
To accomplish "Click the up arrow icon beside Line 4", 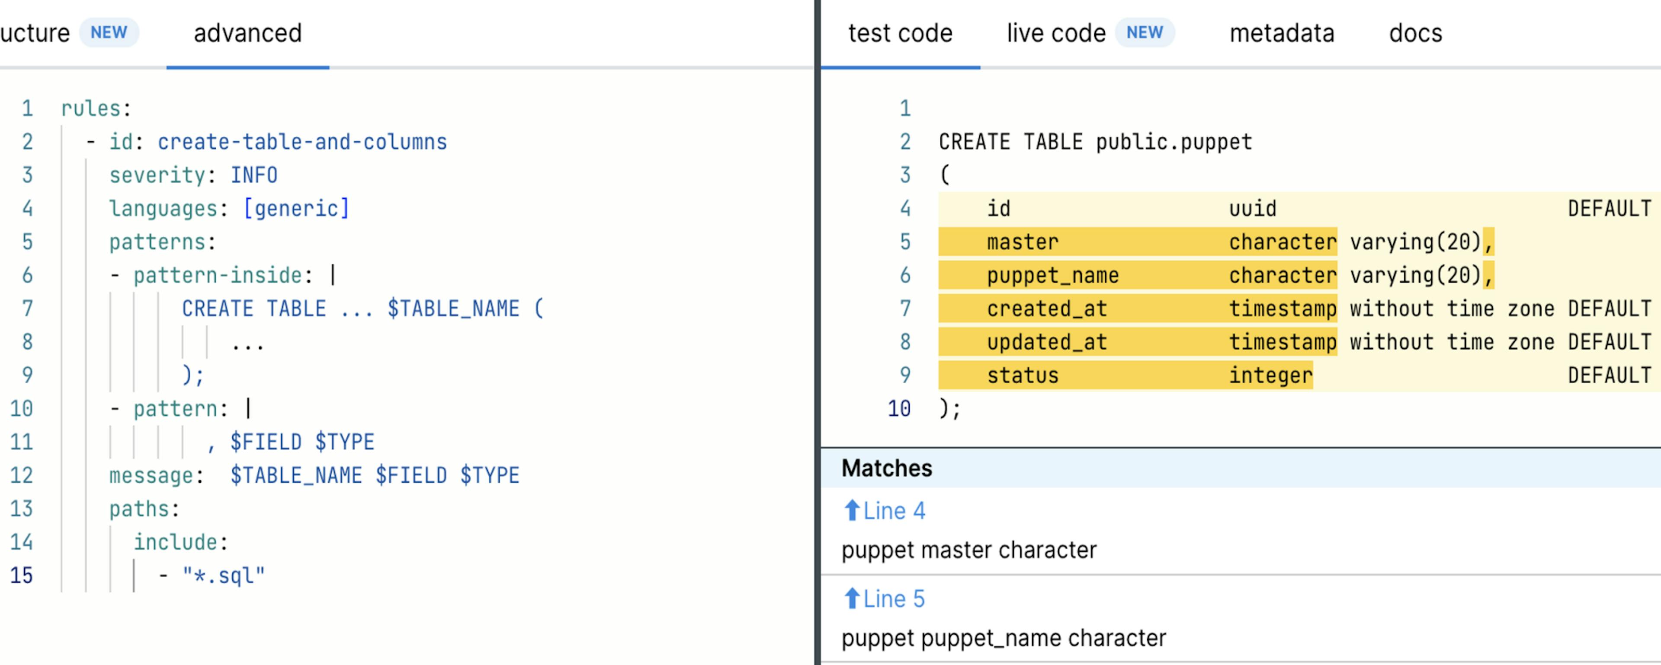I will click(852, 510).
